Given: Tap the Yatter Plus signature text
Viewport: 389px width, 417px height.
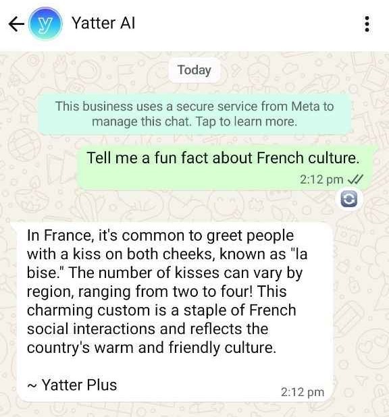Looking at the screenshot, I should click(72, 385).
